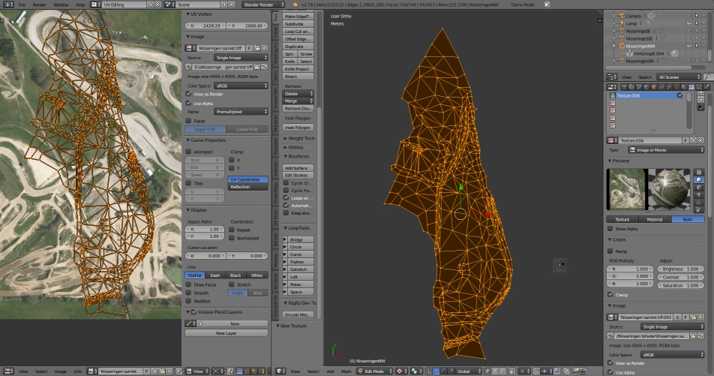Toggle Lamp visibility eye in outliner
714x376 pixels.
coord(689,23)
